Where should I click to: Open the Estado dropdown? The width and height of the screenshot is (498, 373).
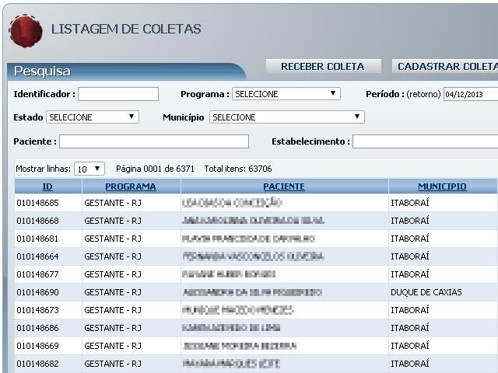(92, 117)
